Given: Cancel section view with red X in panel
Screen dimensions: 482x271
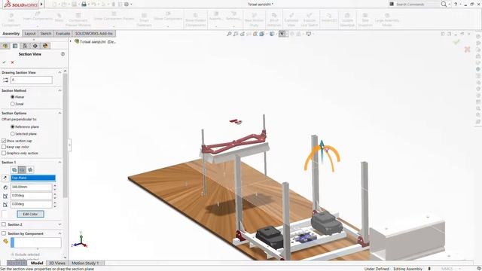Looking at the screenshot, I should [x=12, y=62].
